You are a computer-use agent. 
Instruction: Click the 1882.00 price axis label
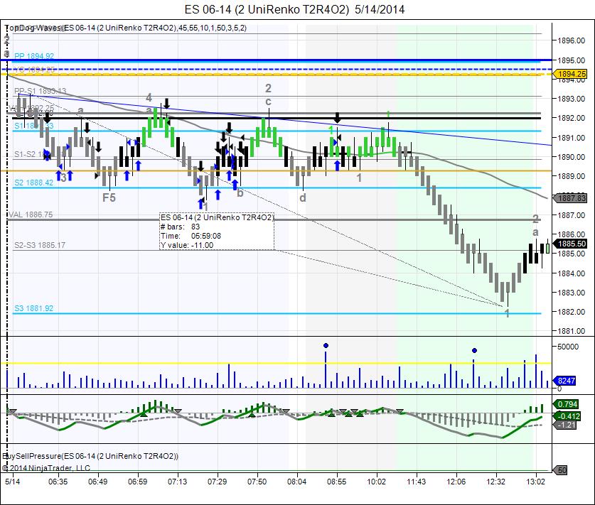point(571,312)
